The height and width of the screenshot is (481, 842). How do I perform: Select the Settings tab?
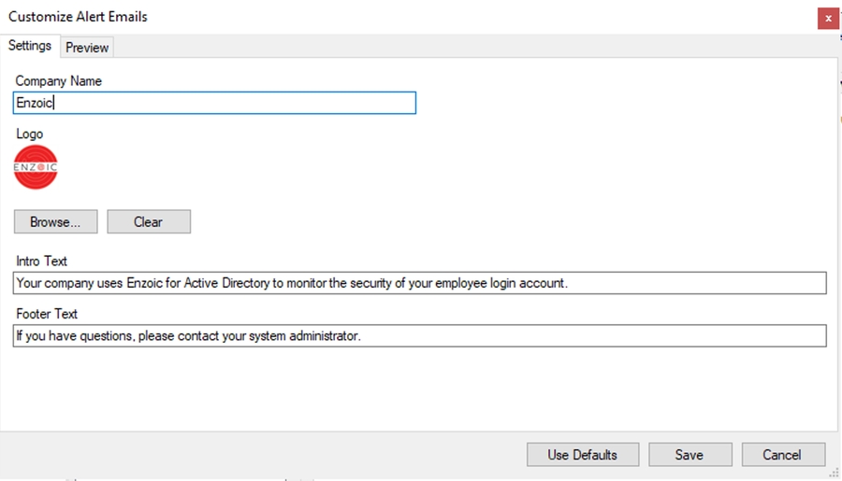(30, 46)
